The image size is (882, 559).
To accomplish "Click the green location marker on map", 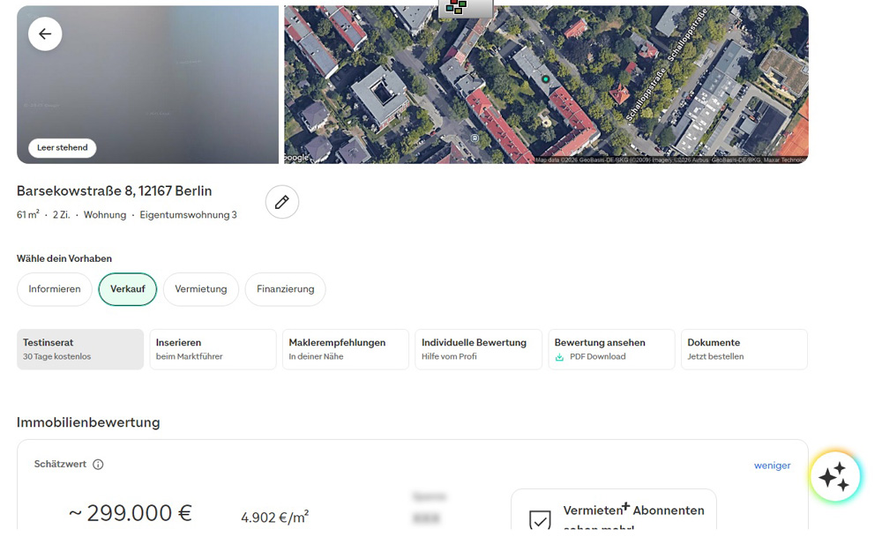I will [x=546, y=79].
